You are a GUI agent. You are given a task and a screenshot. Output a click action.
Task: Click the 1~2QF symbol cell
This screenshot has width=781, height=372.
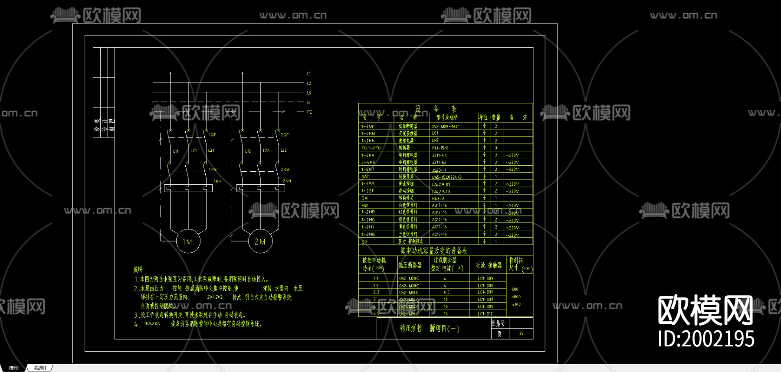(368, 127)
